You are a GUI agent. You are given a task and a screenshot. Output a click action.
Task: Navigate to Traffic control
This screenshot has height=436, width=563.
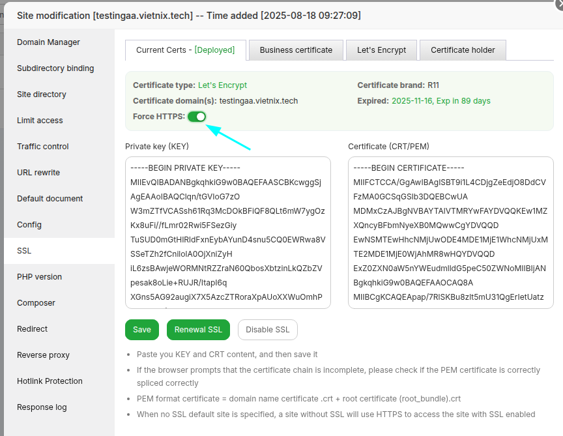(x=43, y=147)
